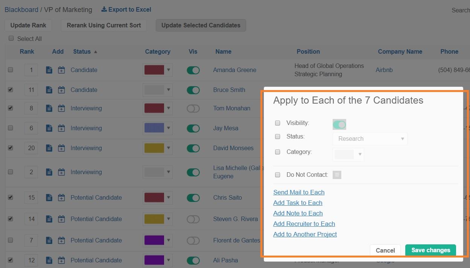Click purple category swatch for Ali Pasha

point(154,260)
